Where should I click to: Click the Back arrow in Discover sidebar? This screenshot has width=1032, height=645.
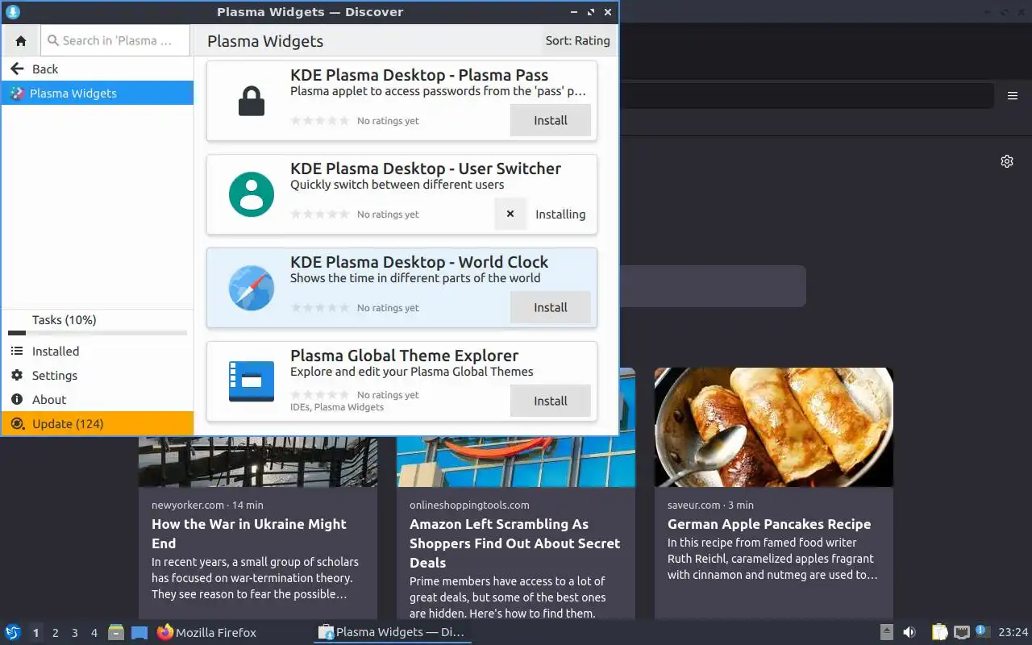17,69
